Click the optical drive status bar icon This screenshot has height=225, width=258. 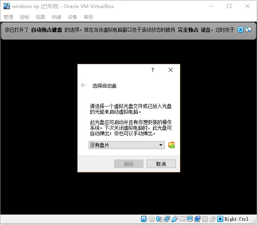pyautogui.click(x=151, y=219)
